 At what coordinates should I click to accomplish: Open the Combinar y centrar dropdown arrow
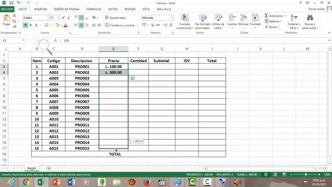click(x=137, y=25)
